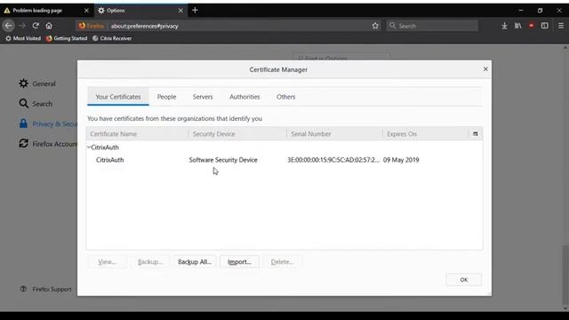The height and width of the screenshot is (320, 569).
Task: Switch to the Your Certificates tab
Action: (x=118, y=97)
